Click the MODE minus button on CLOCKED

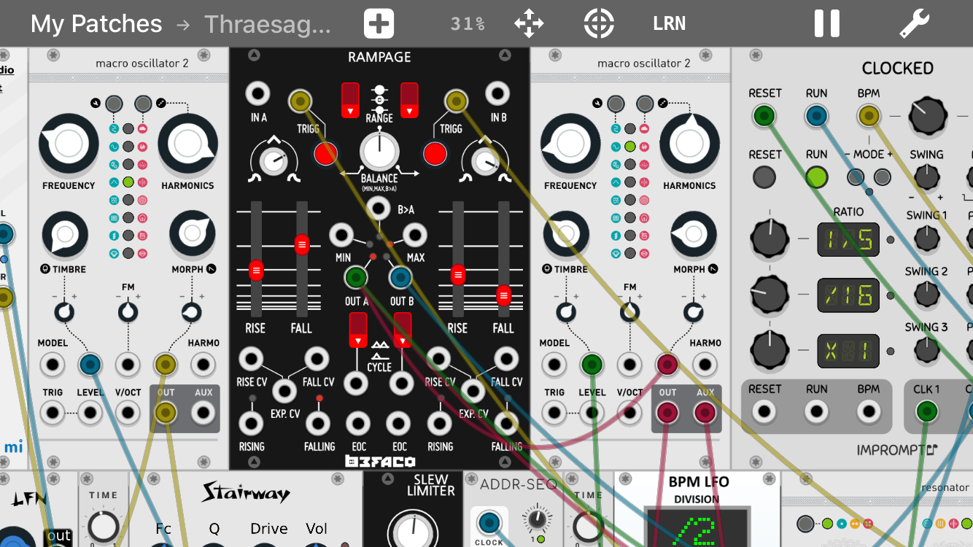pos(856,176)
